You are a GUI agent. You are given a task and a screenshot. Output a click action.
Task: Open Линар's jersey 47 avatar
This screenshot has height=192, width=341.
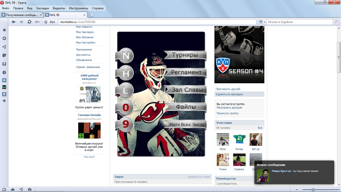click(239, 139)
